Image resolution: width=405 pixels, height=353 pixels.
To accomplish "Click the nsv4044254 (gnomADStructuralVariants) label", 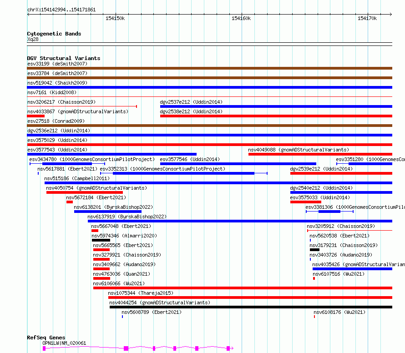I will pyautogui.click(x=160, y=303).
